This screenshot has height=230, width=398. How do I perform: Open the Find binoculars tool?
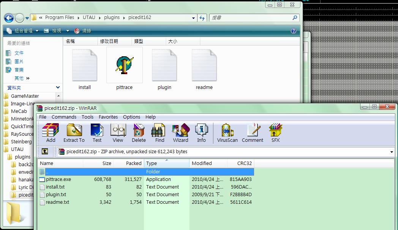coord(160,133)
